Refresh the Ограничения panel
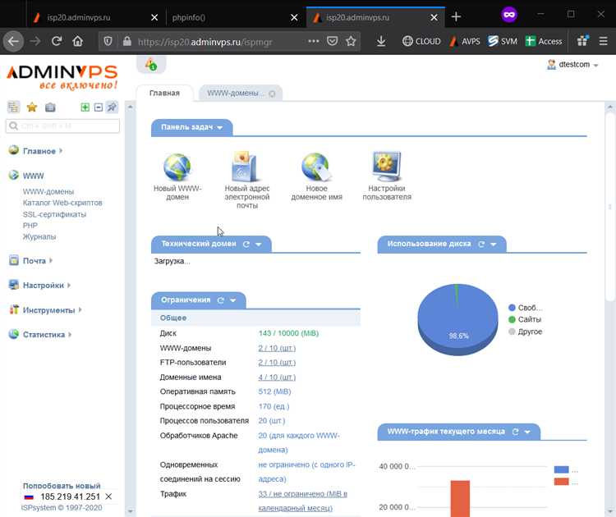 click(221, 300)
